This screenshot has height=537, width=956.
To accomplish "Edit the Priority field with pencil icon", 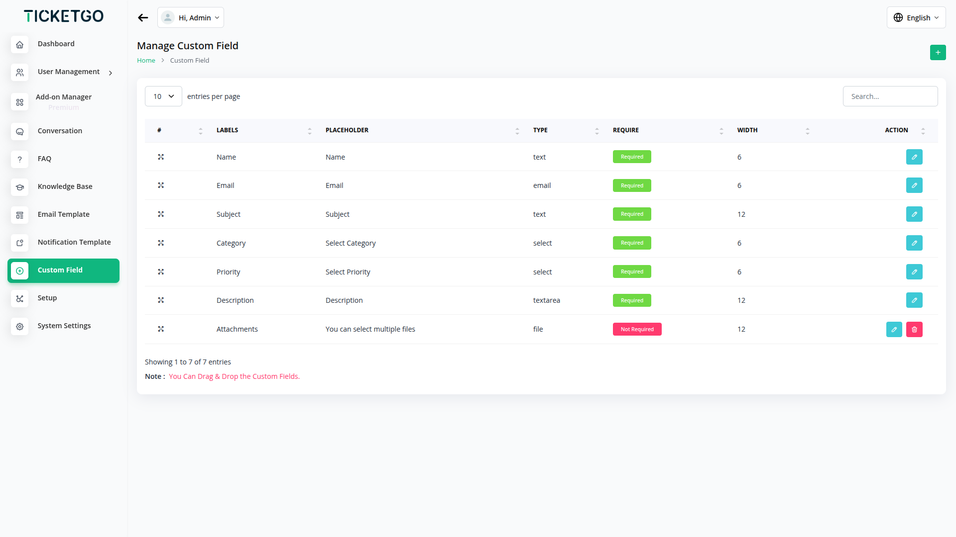I will pos(914,272).
